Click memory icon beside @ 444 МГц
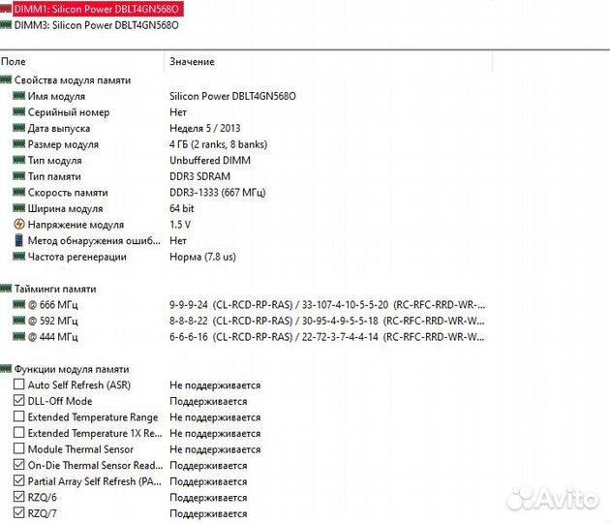This screenshot has height=523, width=610. [18, 337]
